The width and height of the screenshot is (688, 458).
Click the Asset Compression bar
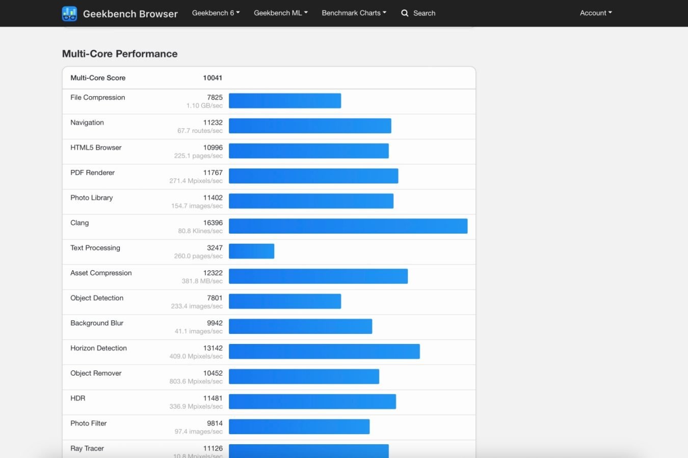[x=318, y=276]
